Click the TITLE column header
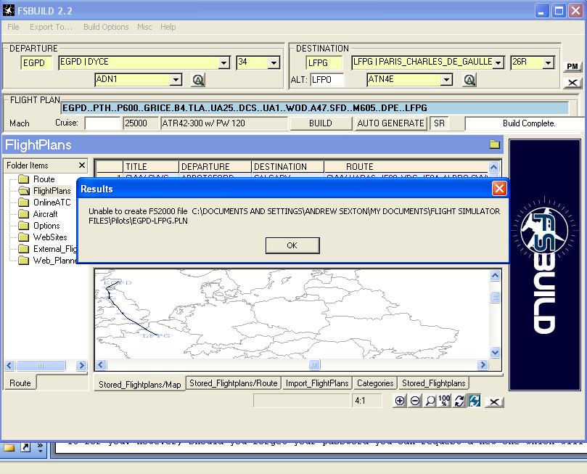This screenshot has width=587, height=474. [x=151, y=167]
